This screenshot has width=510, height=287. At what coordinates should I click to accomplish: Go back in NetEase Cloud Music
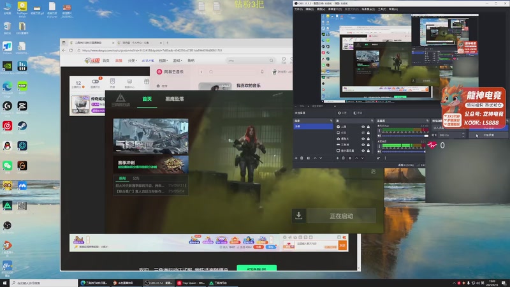click(x=201, y=72)
